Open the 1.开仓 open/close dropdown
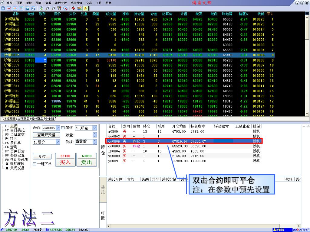 (94, 128)
